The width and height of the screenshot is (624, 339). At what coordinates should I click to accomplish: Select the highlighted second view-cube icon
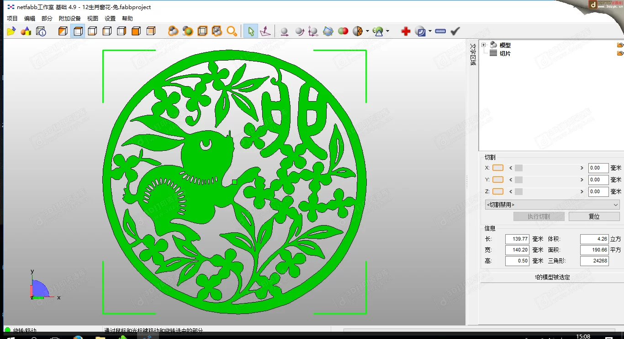coord(78,31)
